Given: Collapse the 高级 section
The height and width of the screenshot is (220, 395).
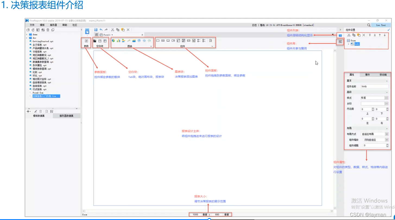Looking at the screenshot, I should pyautogui.click(x=387, y=92).
